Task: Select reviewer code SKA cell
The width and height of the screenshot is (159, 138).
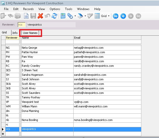Action: click(12, 84)
